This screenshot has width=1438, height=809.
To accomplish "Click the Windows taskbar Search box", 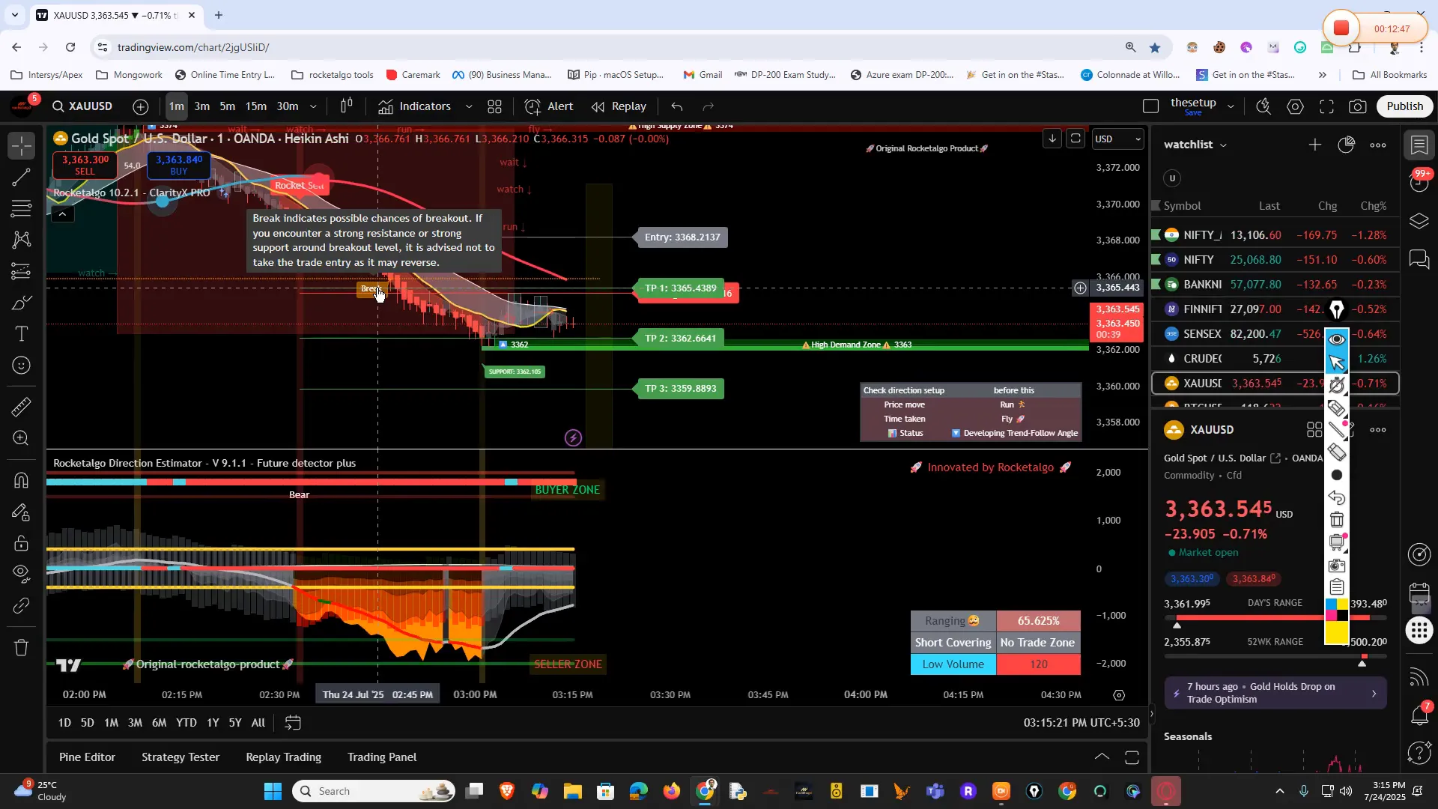I will tap(374, 791).
